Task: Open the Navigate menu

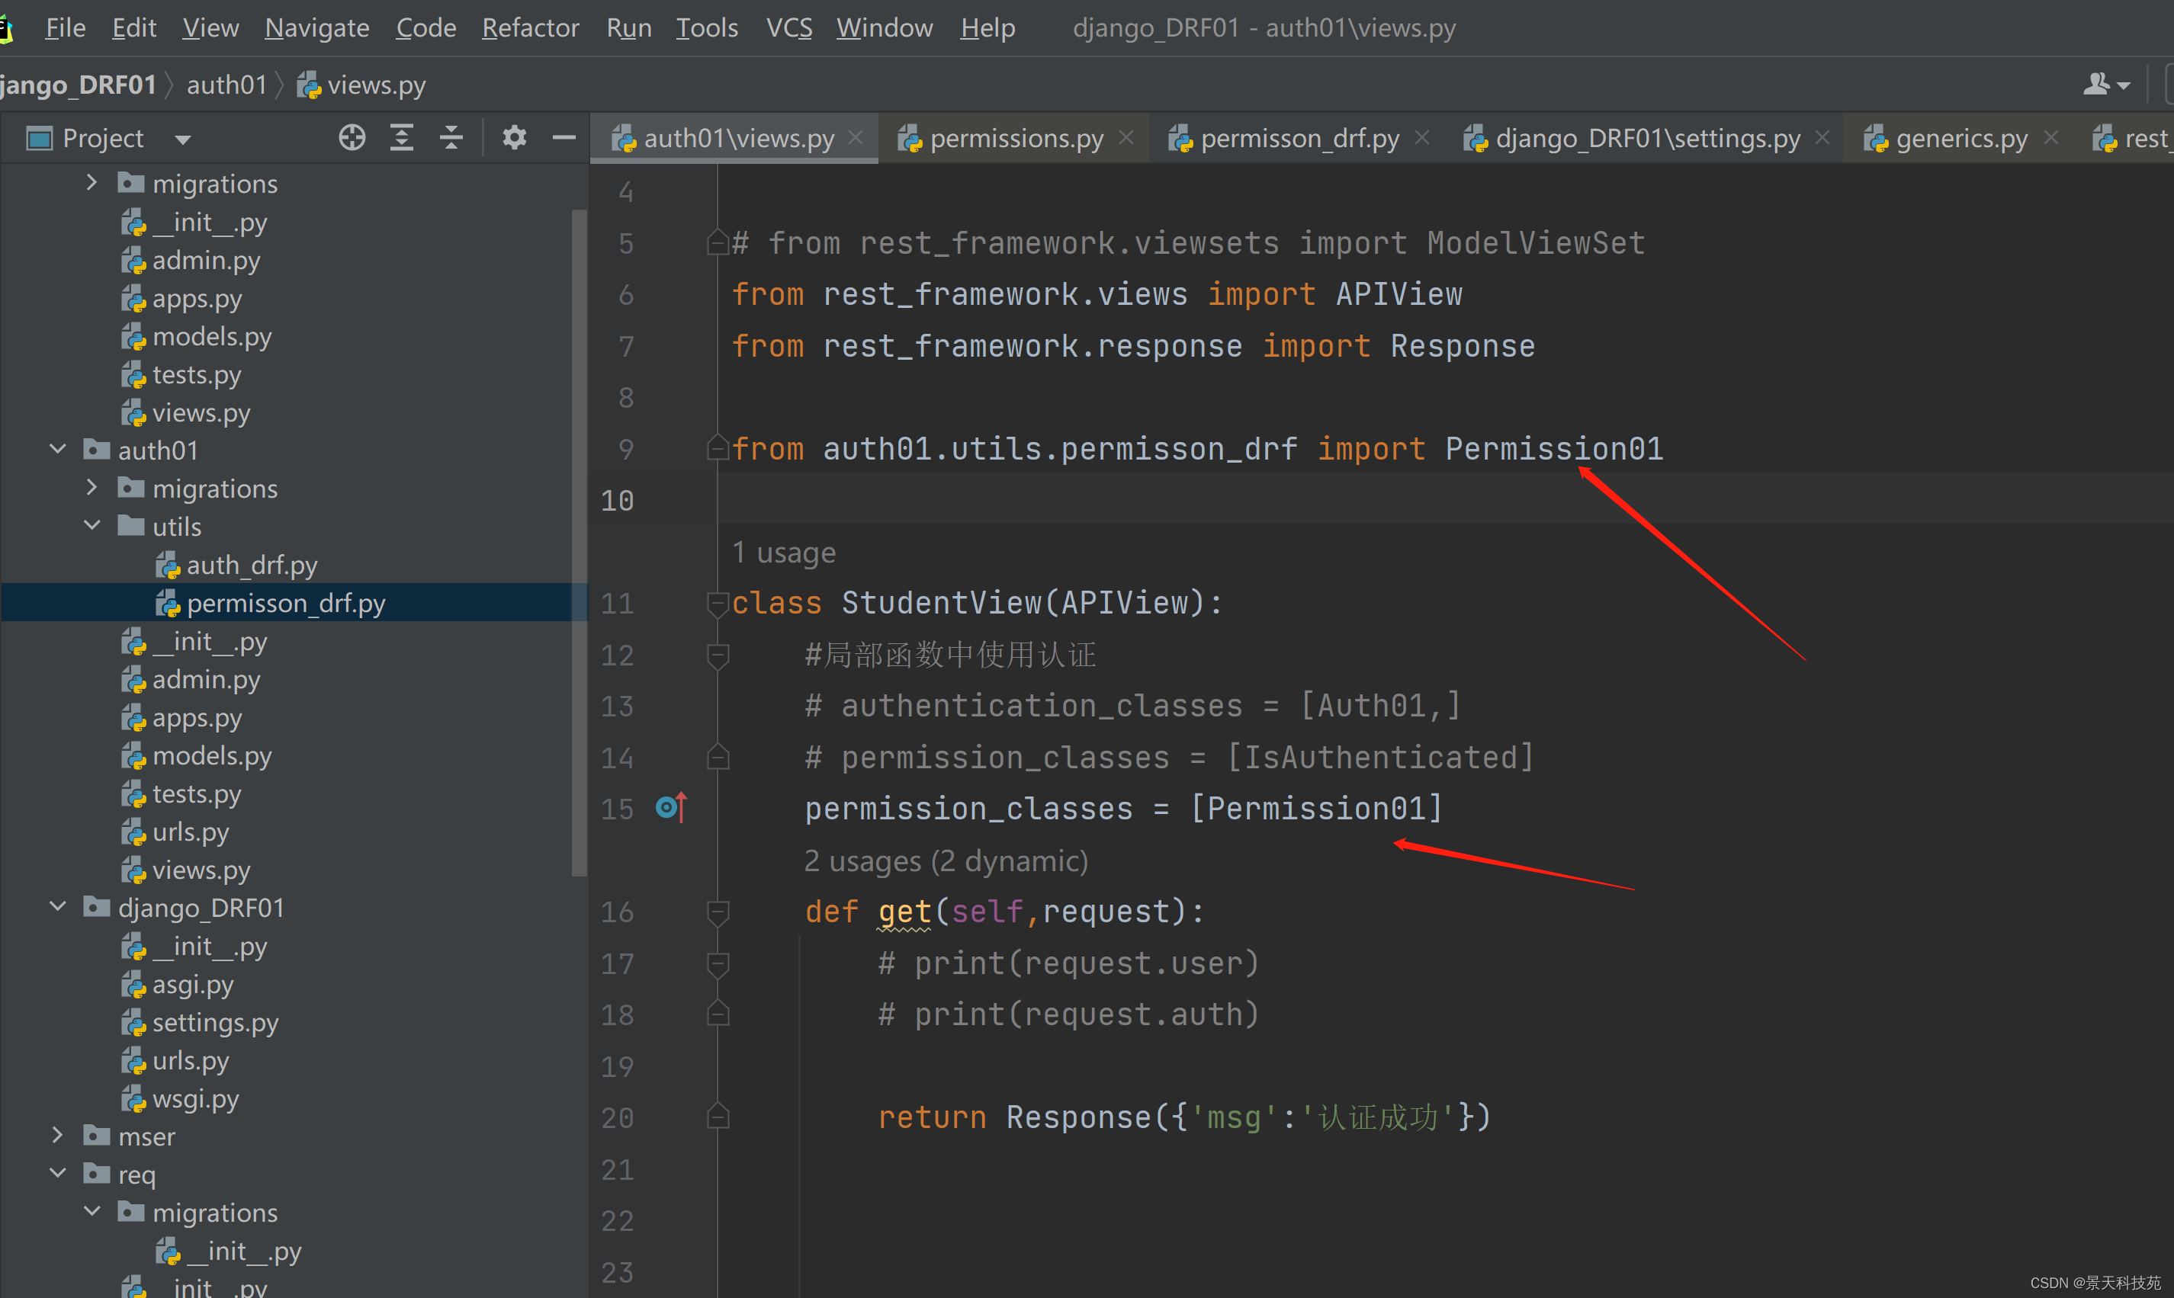Action: pyautogui.click(x=316, y=28)
